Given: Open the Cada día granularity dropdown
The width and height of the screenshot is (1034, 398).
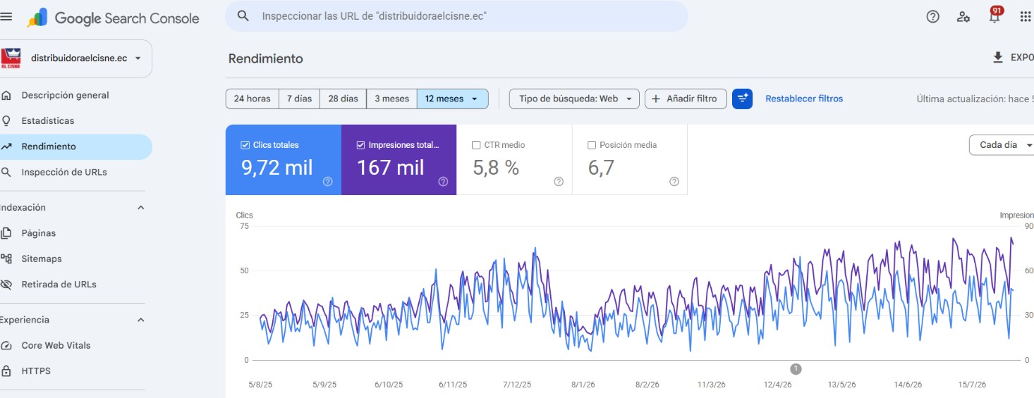Looking at the screenshot, I should [1002, 145].
